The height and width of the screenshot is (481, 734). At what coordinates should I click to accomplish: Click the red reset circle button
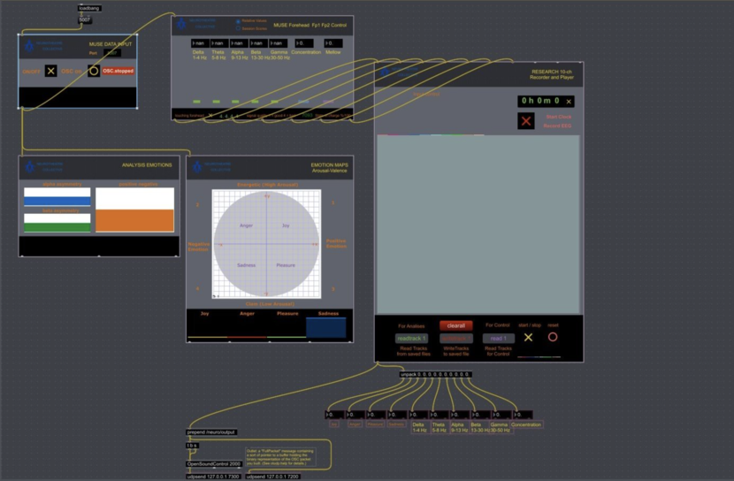pyautogui.click(x=553, y=337)
